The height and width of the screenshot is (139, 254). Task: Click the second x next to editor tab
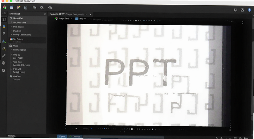90,15
